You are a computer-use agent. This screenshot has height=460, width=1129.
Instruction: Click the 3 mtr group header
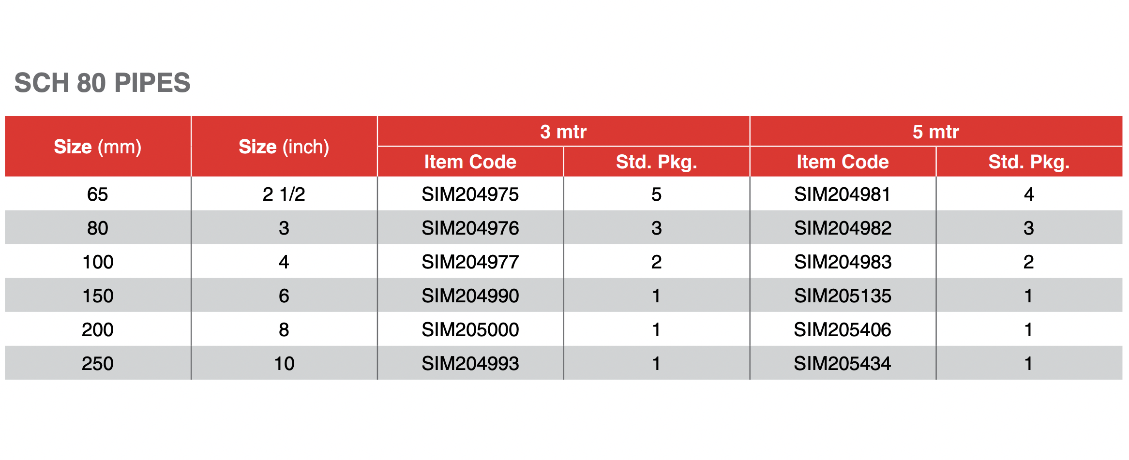pyautogui.click(x=563, y=132)
